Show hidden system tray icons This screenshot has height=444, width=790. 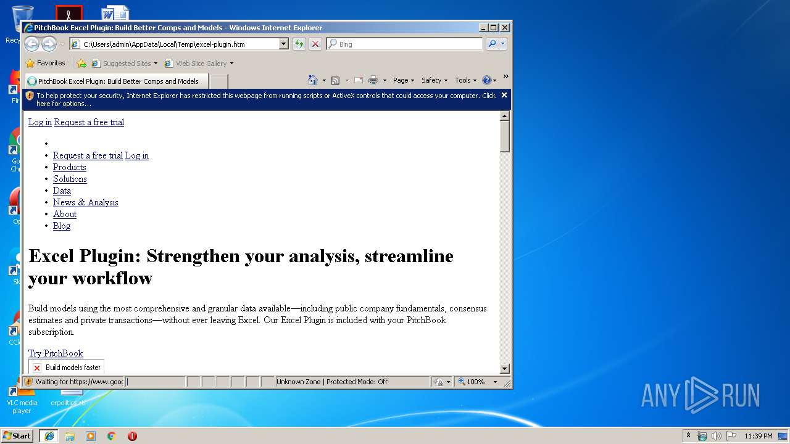(x=688, y=436)
